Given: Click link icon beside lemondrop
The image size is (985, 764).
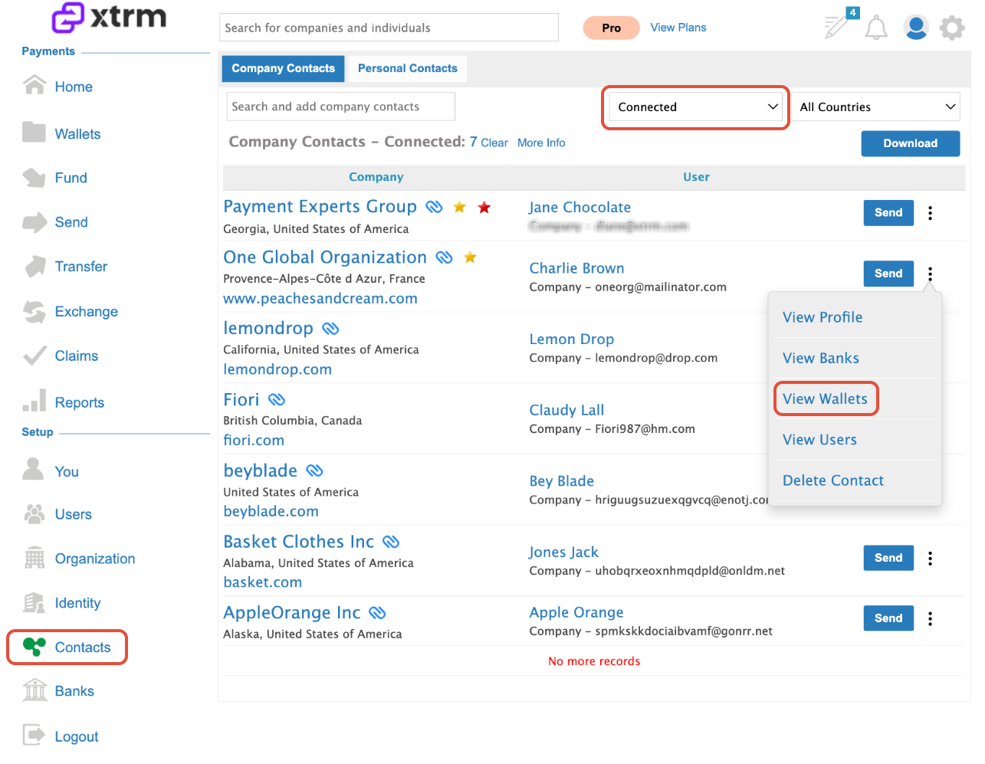Looking at the screenshot, I should point(330,329).
